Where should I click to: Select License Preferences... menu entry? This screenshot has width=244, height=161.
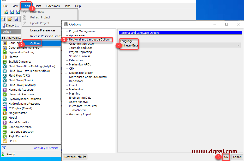pos(44,30)
